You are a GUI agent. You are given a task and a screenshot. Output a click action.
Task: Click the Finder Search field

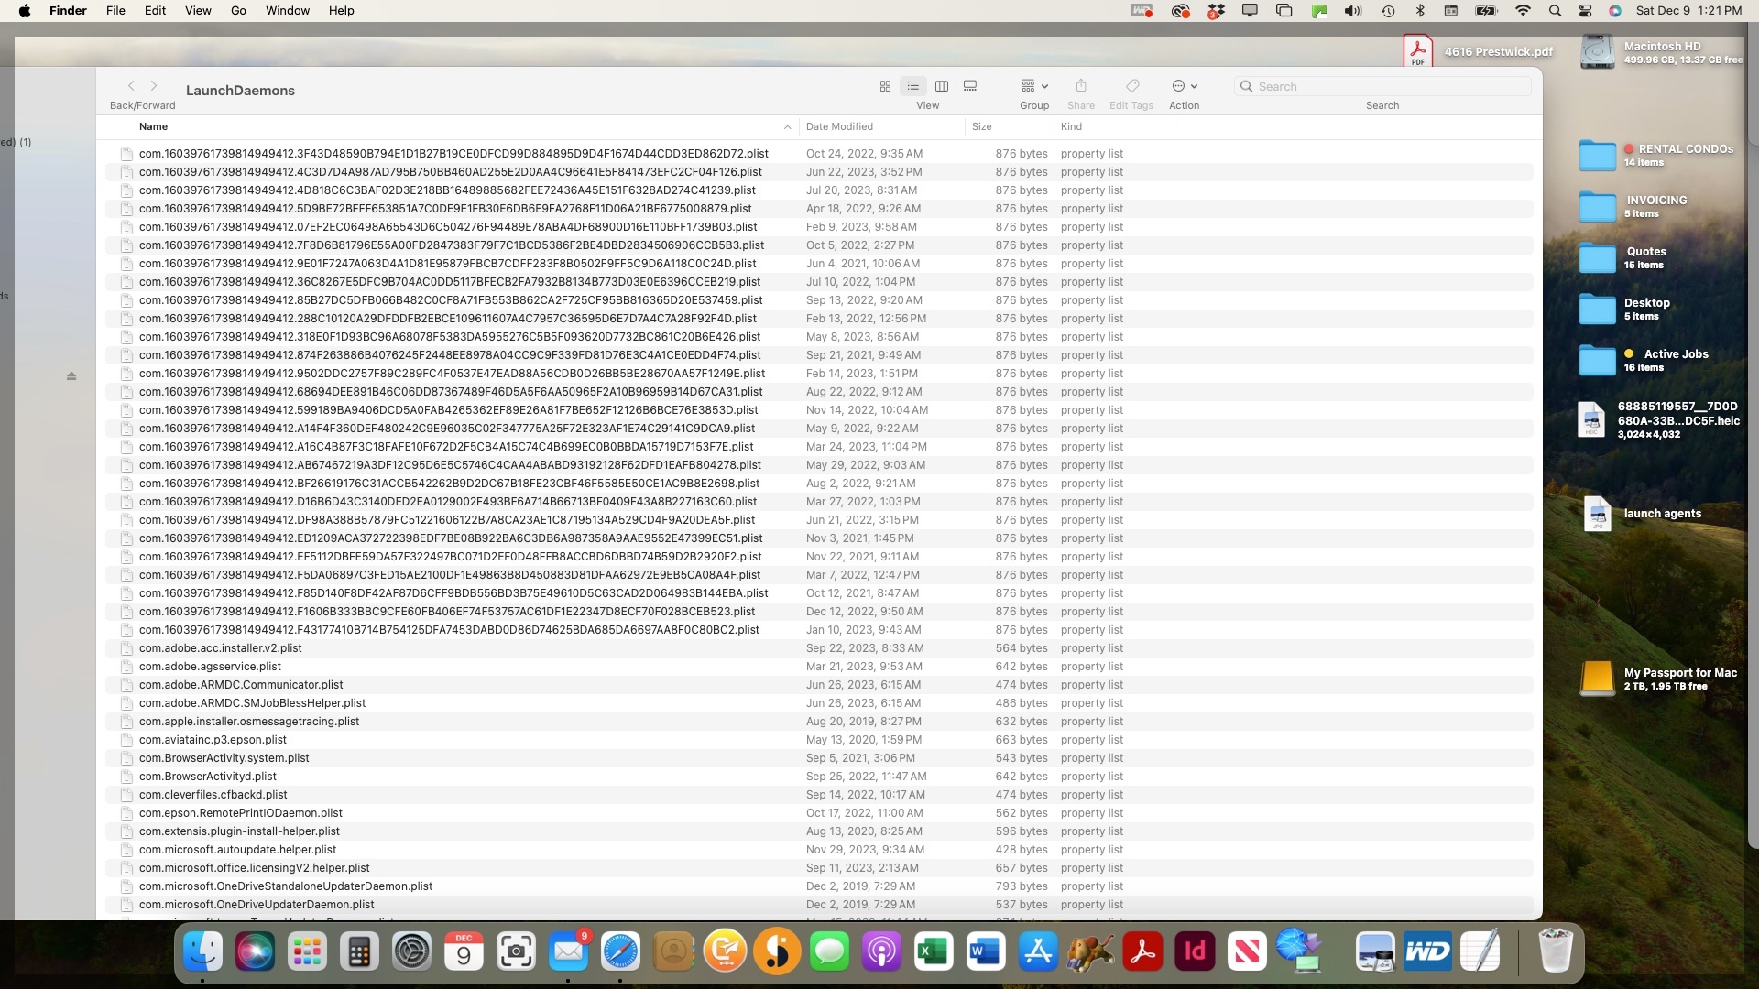pyautogui.click(x=1382, y=86)
